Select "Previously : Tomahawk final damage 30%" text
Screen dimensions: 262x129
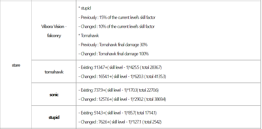113,45
